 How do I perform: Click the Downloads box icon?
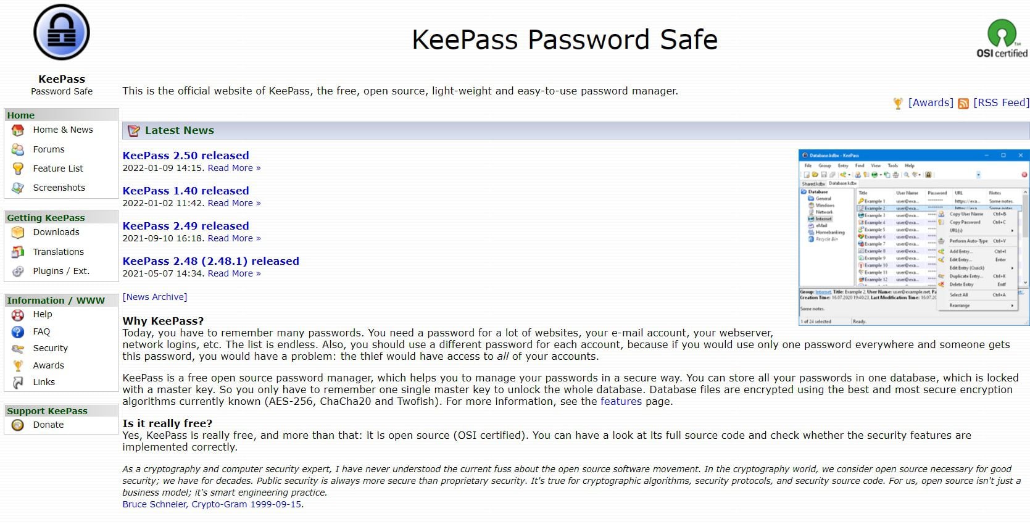[x=18, y=233]
